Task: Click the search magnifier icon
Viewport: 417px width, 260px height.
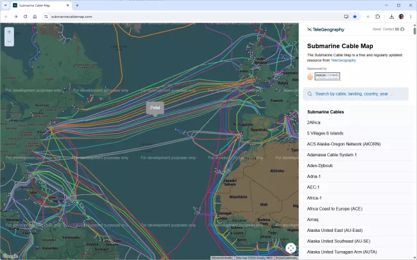Action: click(x=310, y=93)
